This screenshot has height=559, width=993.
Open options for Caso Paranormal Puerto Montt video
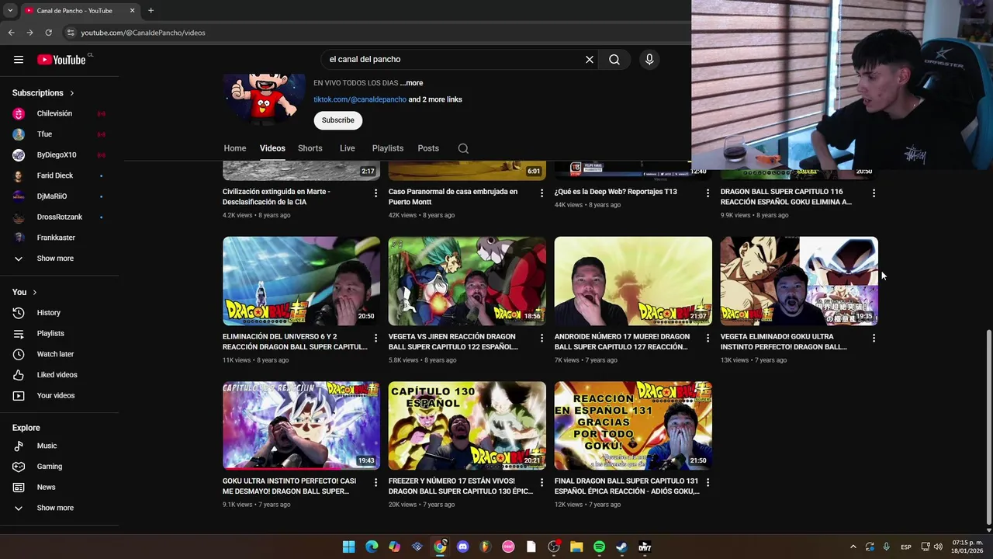pyautogui.click(x=542, y=193)
